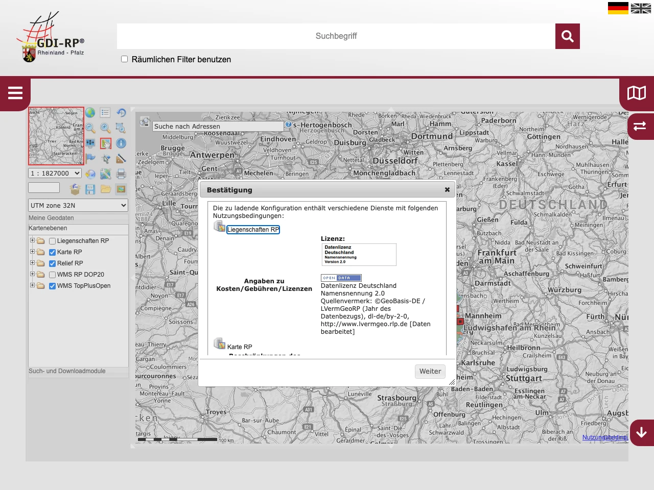Click the go-back undo view icon
Screen dimensions: 654x490
pos(121,113)
